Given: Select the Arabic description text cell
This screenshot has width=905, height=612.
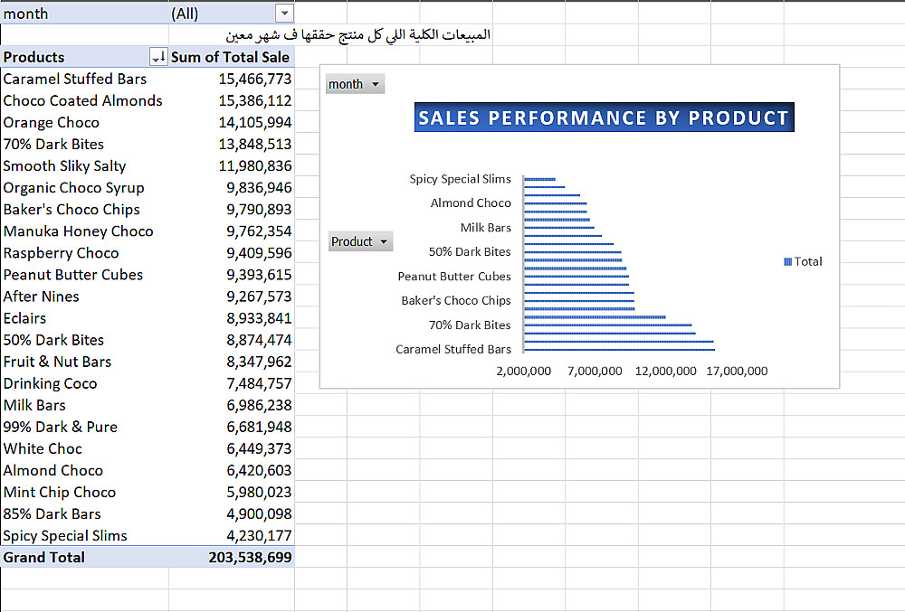Looking at the screenshot, I should pos(358,35).
